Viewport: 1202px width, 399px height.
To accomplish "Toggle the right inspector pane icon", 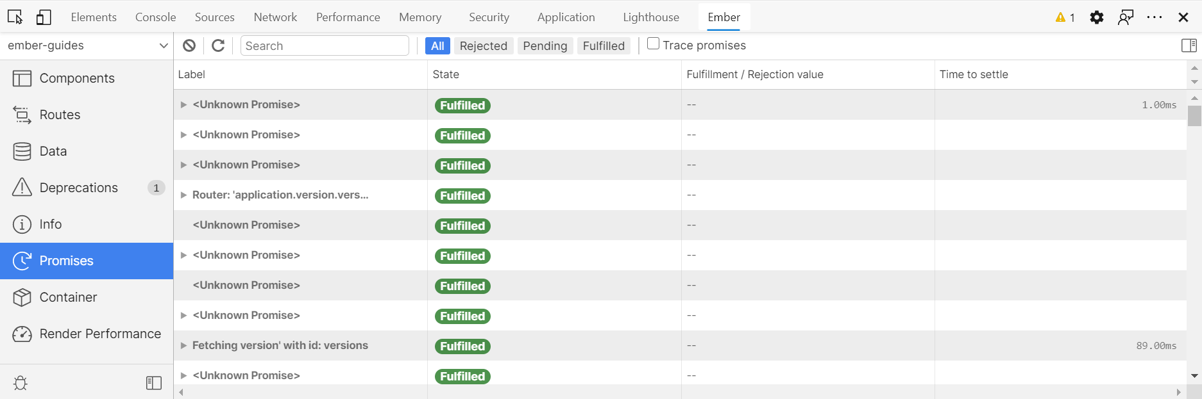I will (x=1189, y=45).
